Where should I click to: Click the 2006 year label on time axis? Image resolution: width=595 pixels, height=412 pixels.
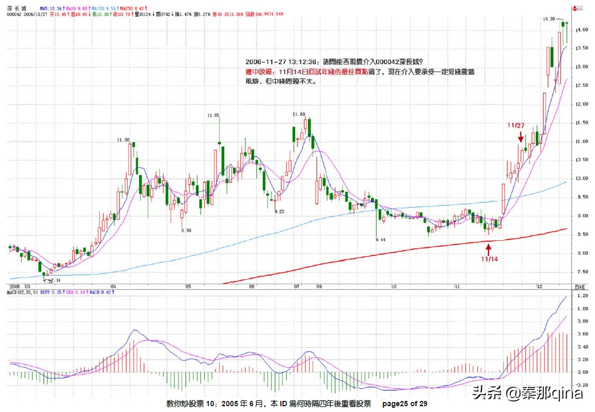coord(15,287)
